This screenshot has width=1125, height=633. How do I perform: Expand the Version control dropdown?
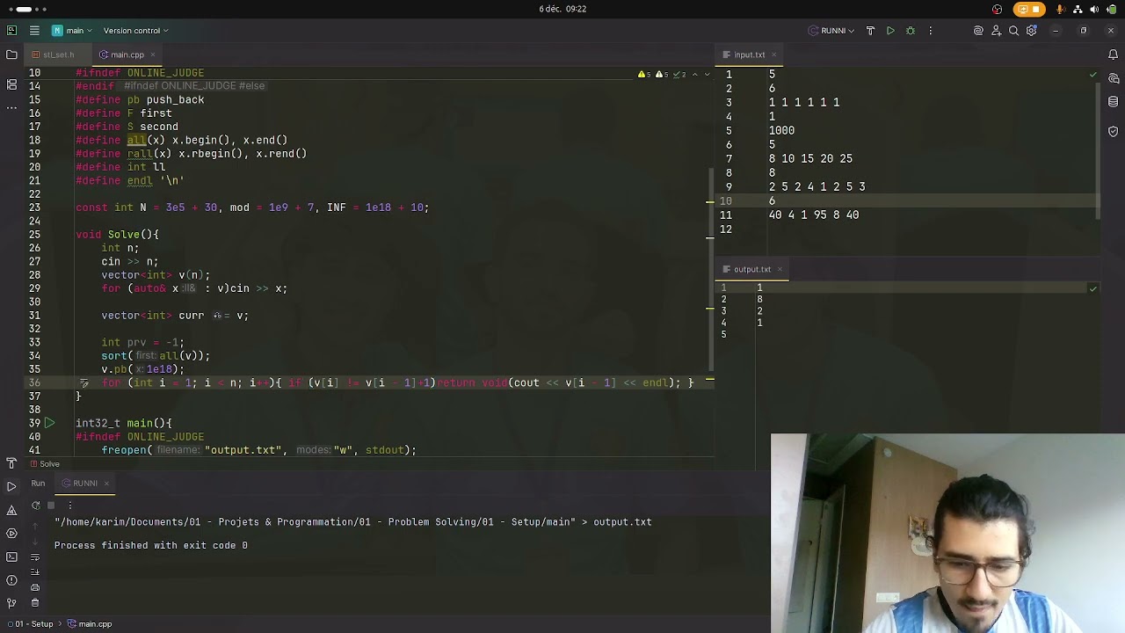coord(136,31)
